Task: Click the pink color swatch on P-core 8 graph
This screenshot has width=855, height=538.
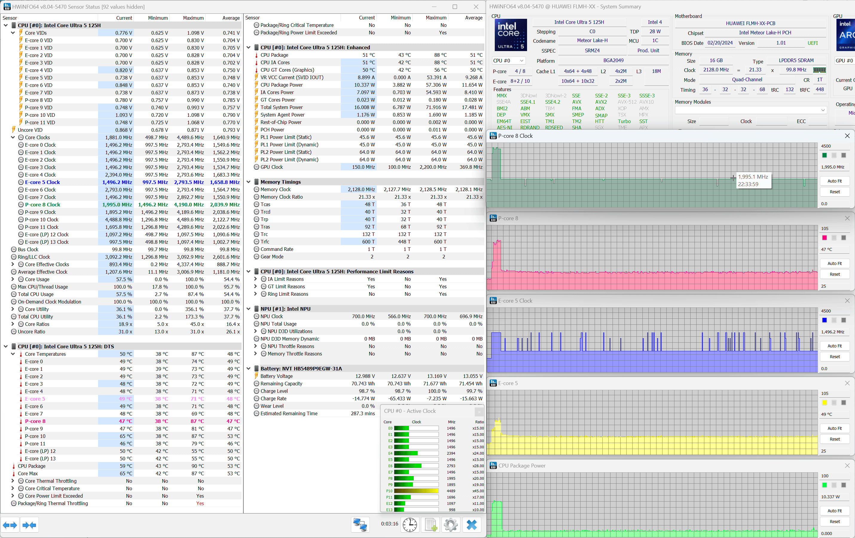Action: 825,238
